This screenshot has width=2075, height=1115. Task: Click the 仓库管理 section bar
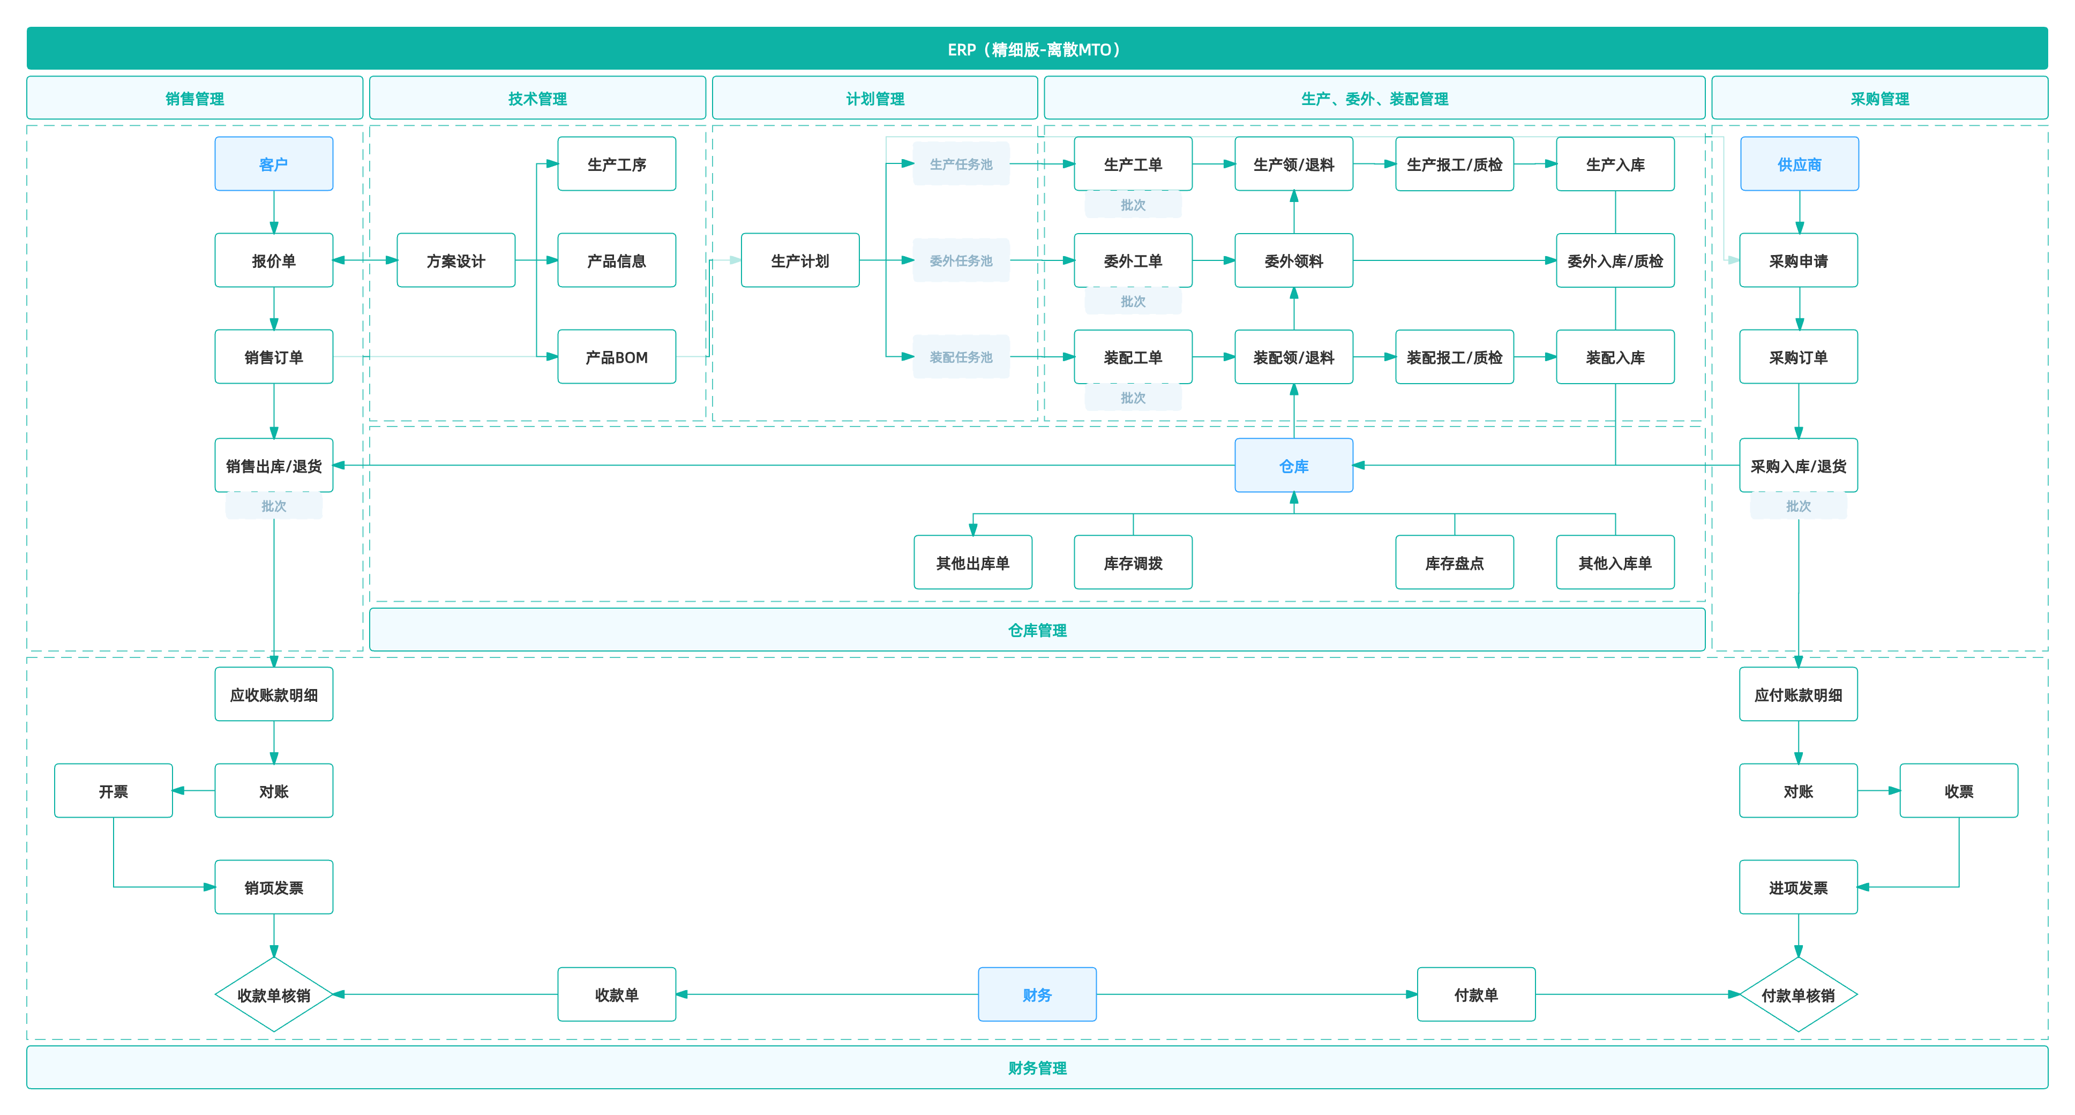coord(1037,630)
